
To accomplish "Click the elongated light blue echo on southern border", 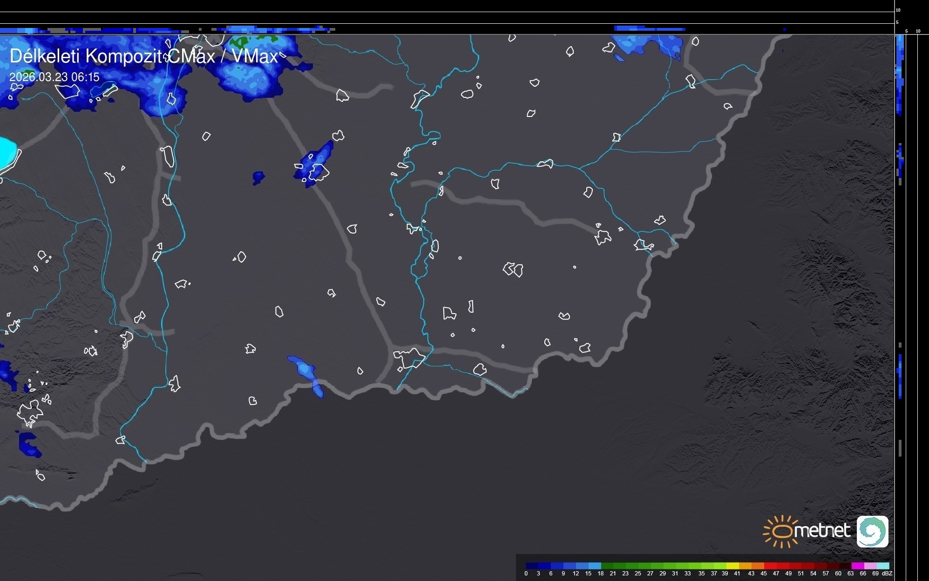I will point(306,371).
